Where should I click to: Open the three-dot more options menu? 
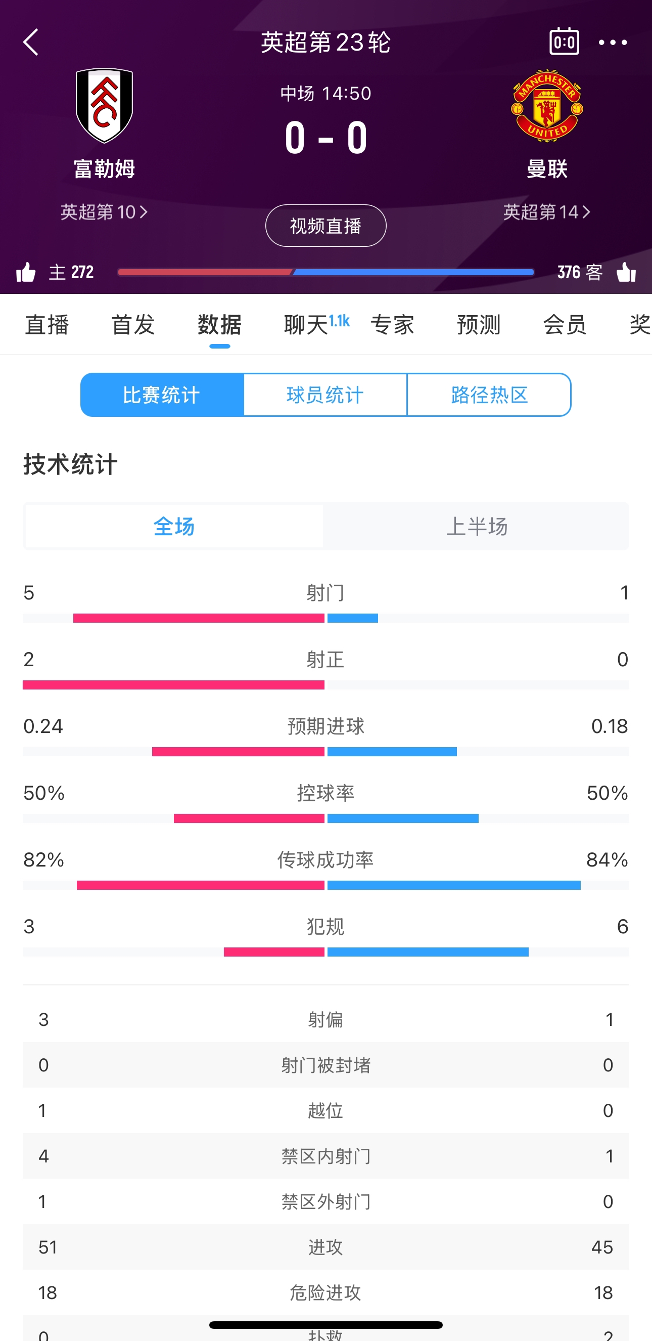pos(613,42)
